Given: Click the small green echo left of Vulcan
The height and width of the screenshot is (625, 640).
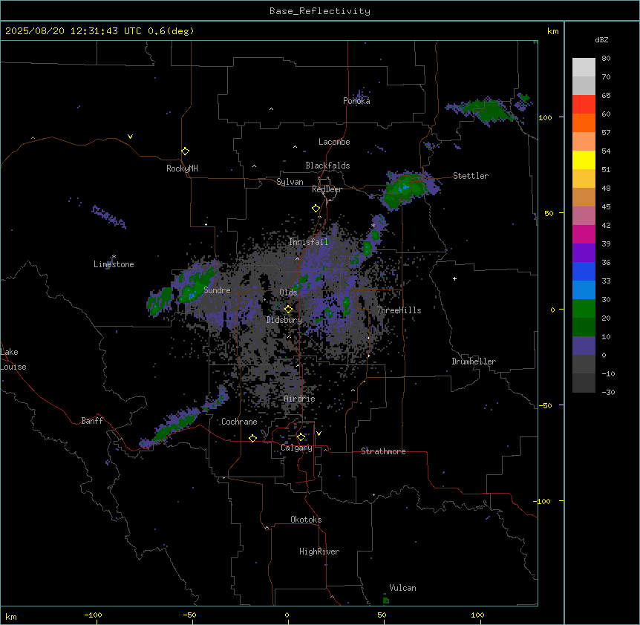Looking at the screenshot, I should [386, 601].
